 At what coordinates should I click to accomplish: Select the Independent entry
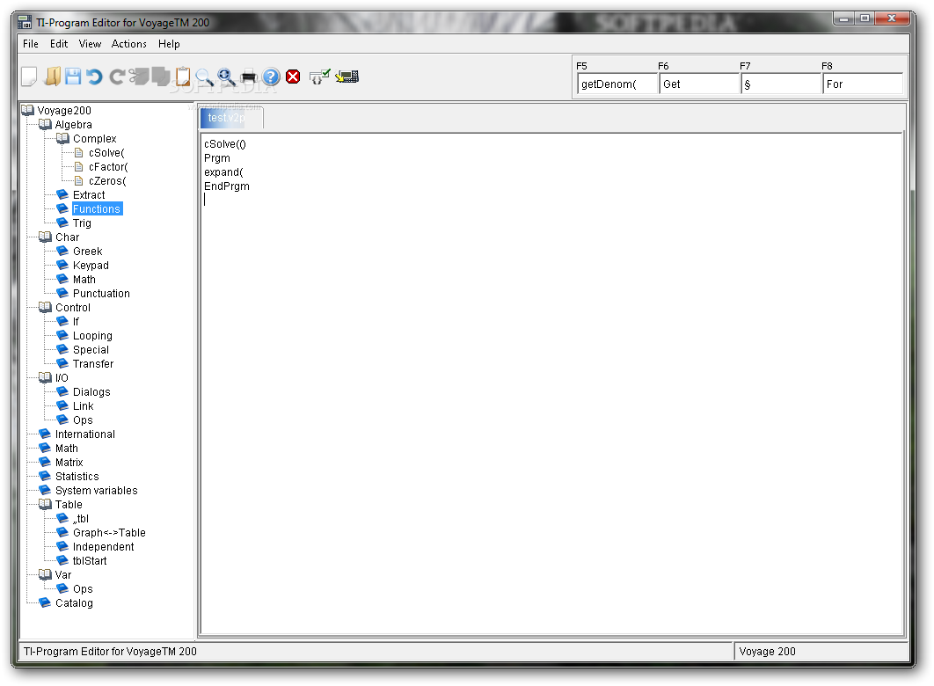[103, 547]
